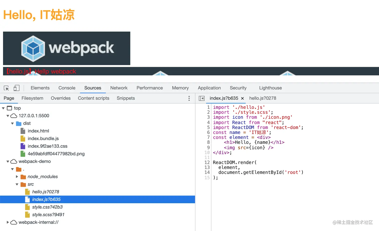
Task: Click the webpack-internal:// cloud icon
Action: tap(14, 222)
